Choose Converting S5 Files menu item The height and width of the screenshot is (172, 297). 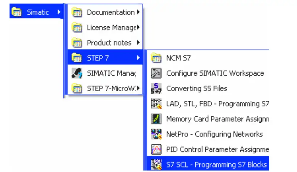[x=208, y=88]
